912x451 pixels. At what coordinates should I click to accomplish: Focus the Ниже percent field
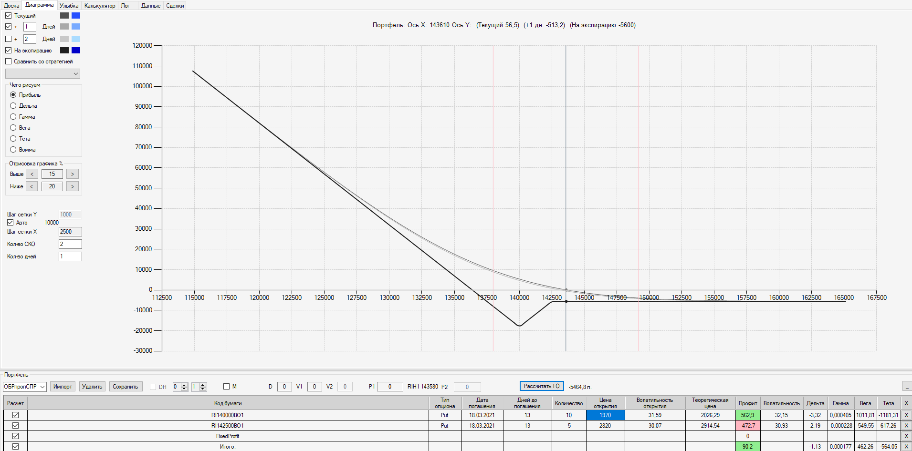(52, 186)
